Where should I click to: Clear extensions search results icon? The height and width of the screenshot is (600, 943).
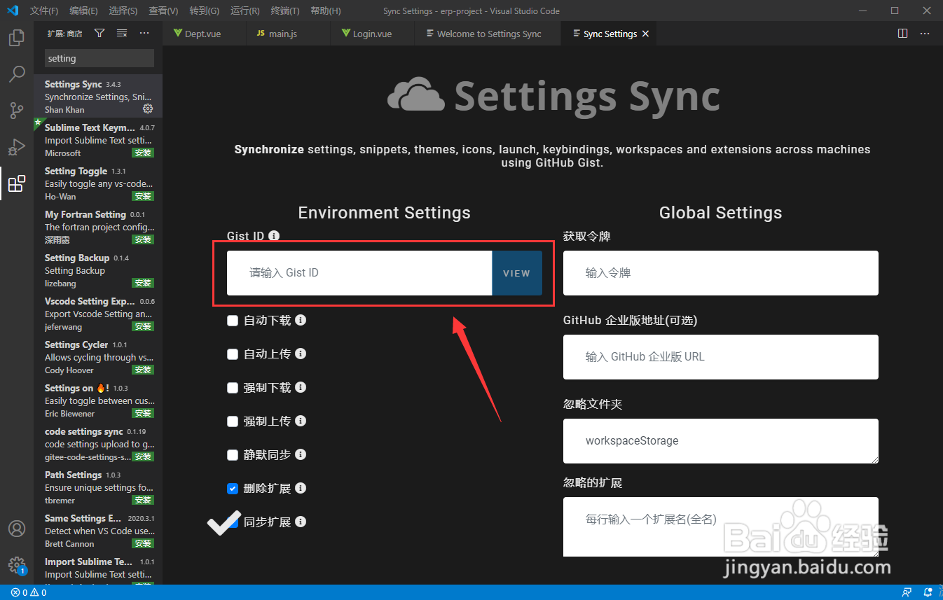(x=122, y=33)
